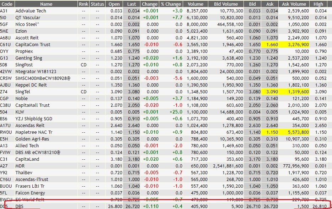Sort by the Code column header
This screenshot has height=209, width=332.
(x=7, y=4)
